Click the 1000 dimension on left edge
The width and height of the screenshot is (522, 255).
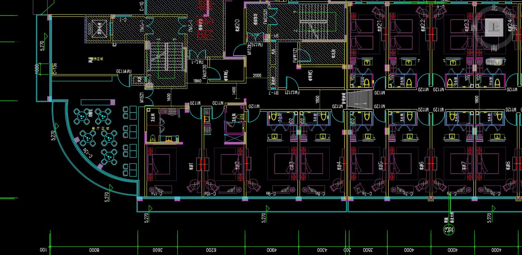pos(37,68)
